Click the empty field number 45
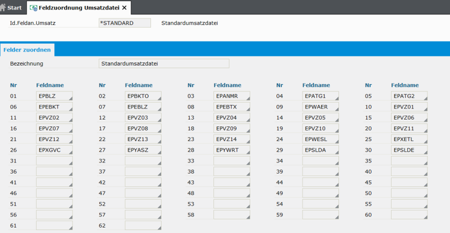Screen dimensions: 450x233 click(409, 182)
